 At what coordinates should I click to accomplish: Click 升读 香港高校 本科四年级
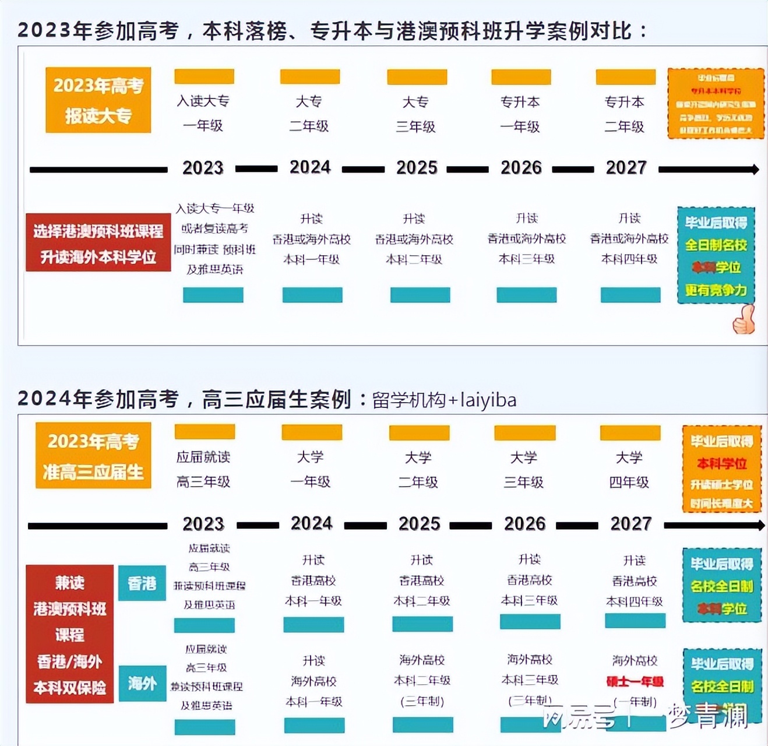click(x=635, y=580)
